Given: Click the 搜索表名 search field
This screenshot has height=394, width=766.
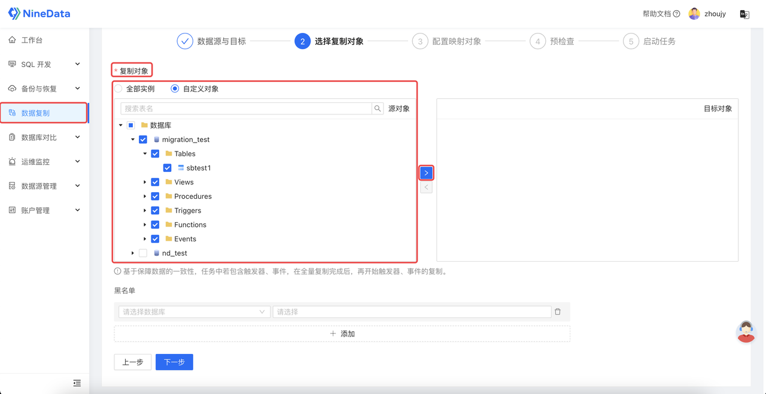Looking at the screenshot, I should 246,108.
